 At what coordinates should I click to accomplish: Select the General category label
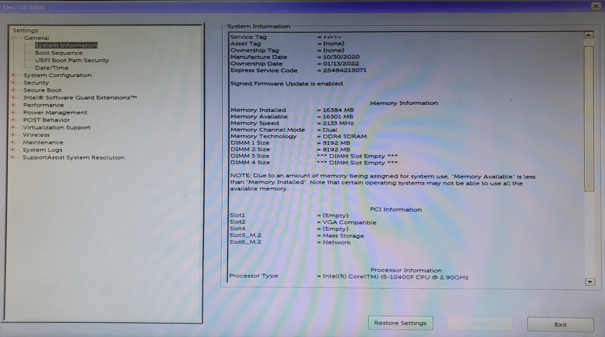pos(37,38)
